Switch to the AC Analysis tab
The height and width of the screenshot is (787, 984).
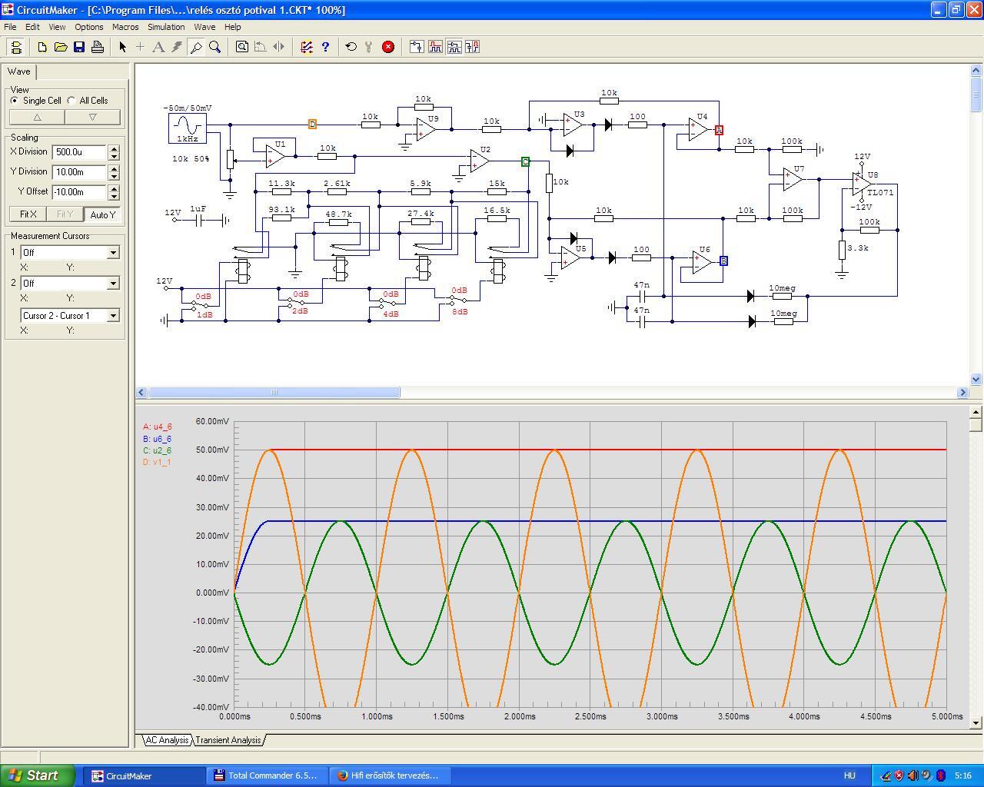click(x=167, y=740)
